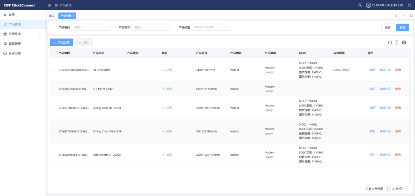Open table column settings gear
The width and height of the screenshot is (415, 196).
(x=404, y=42)
